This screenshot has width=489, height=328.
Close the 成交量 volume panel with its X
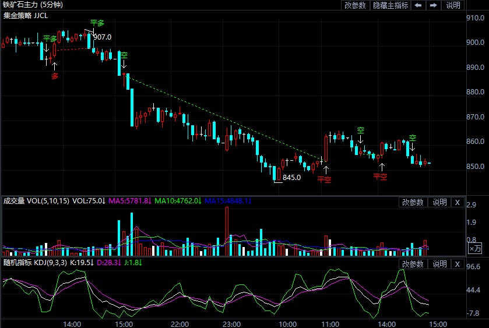(457, 202)
